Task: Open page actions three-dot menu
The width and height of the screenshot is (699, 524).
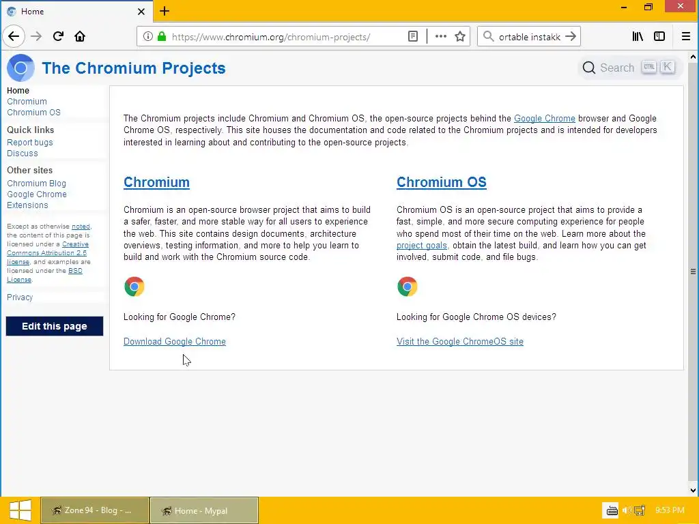Action: pyautogui.click(x=440, y=37)
